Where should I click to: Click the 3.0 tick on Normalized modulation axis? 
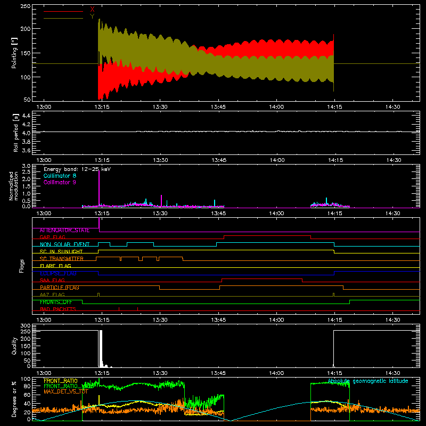(x=26, y=166)
